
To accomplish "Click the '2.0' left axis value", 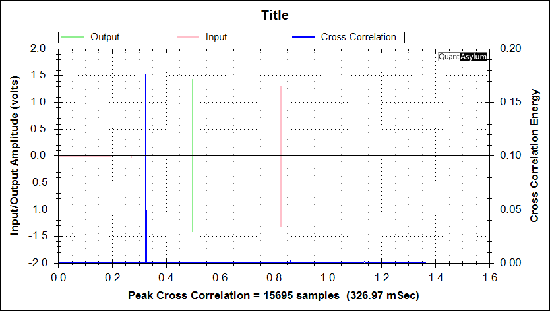I will [x=39, y=48].
